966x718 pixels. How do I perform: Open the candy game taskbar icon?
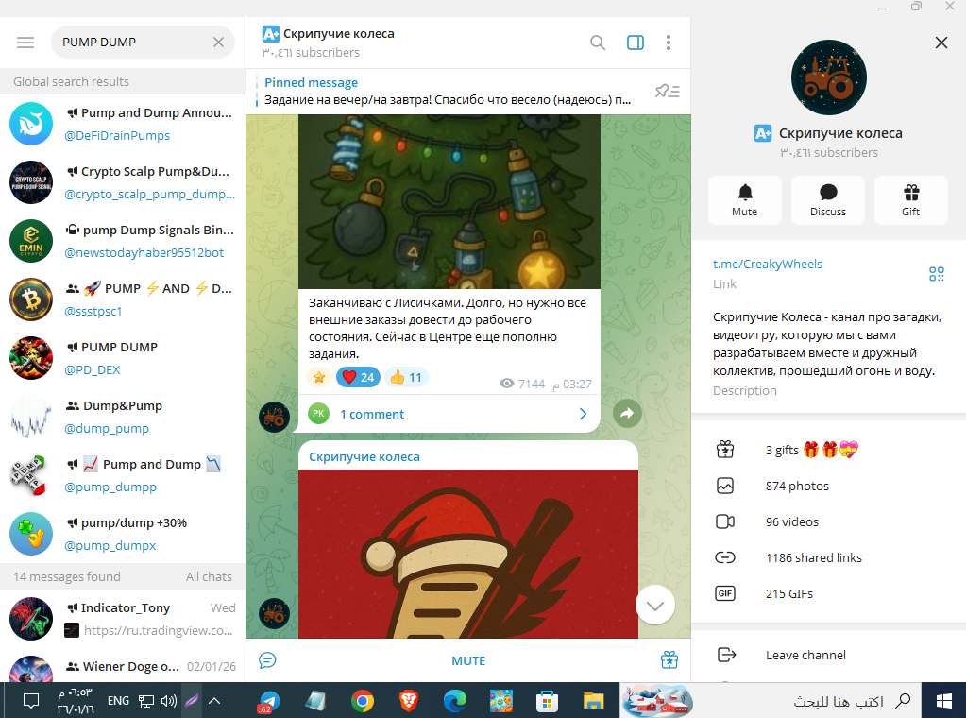(500, 701)
